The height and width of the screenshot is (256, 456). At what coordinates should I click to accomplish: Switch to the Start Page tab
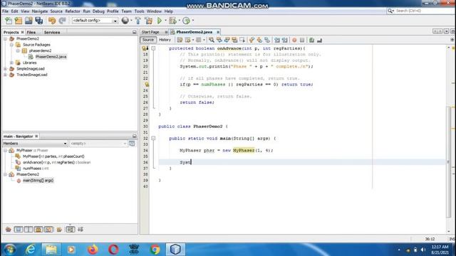(150, 32)
